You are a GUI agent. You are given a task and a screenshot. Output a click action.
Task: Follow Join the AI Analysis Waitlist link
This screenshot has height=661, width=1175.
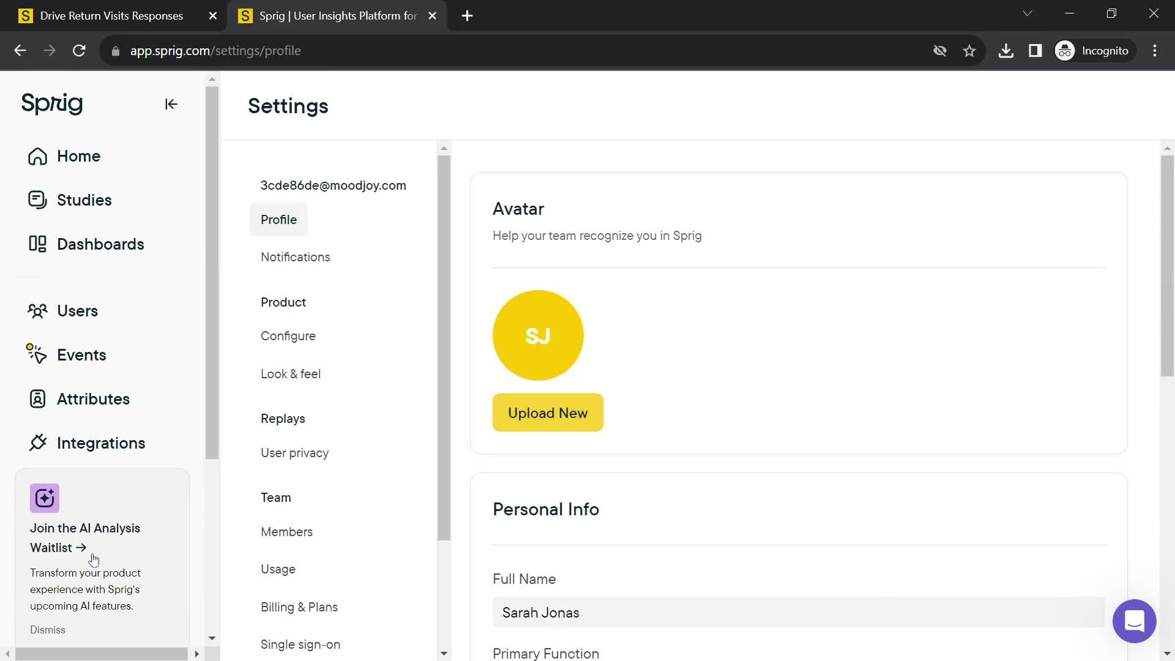point(85,538)
